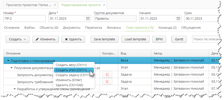Select the Запросить требования task row
The width and height of the screenshot is (224, 100).
point(111,82)
